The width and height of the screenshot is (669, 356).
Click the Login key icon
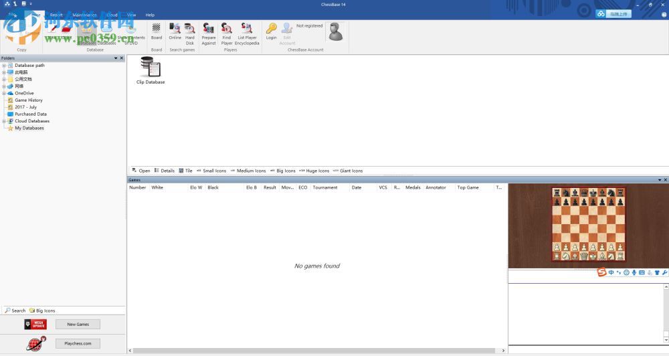[x=272, y=29]
